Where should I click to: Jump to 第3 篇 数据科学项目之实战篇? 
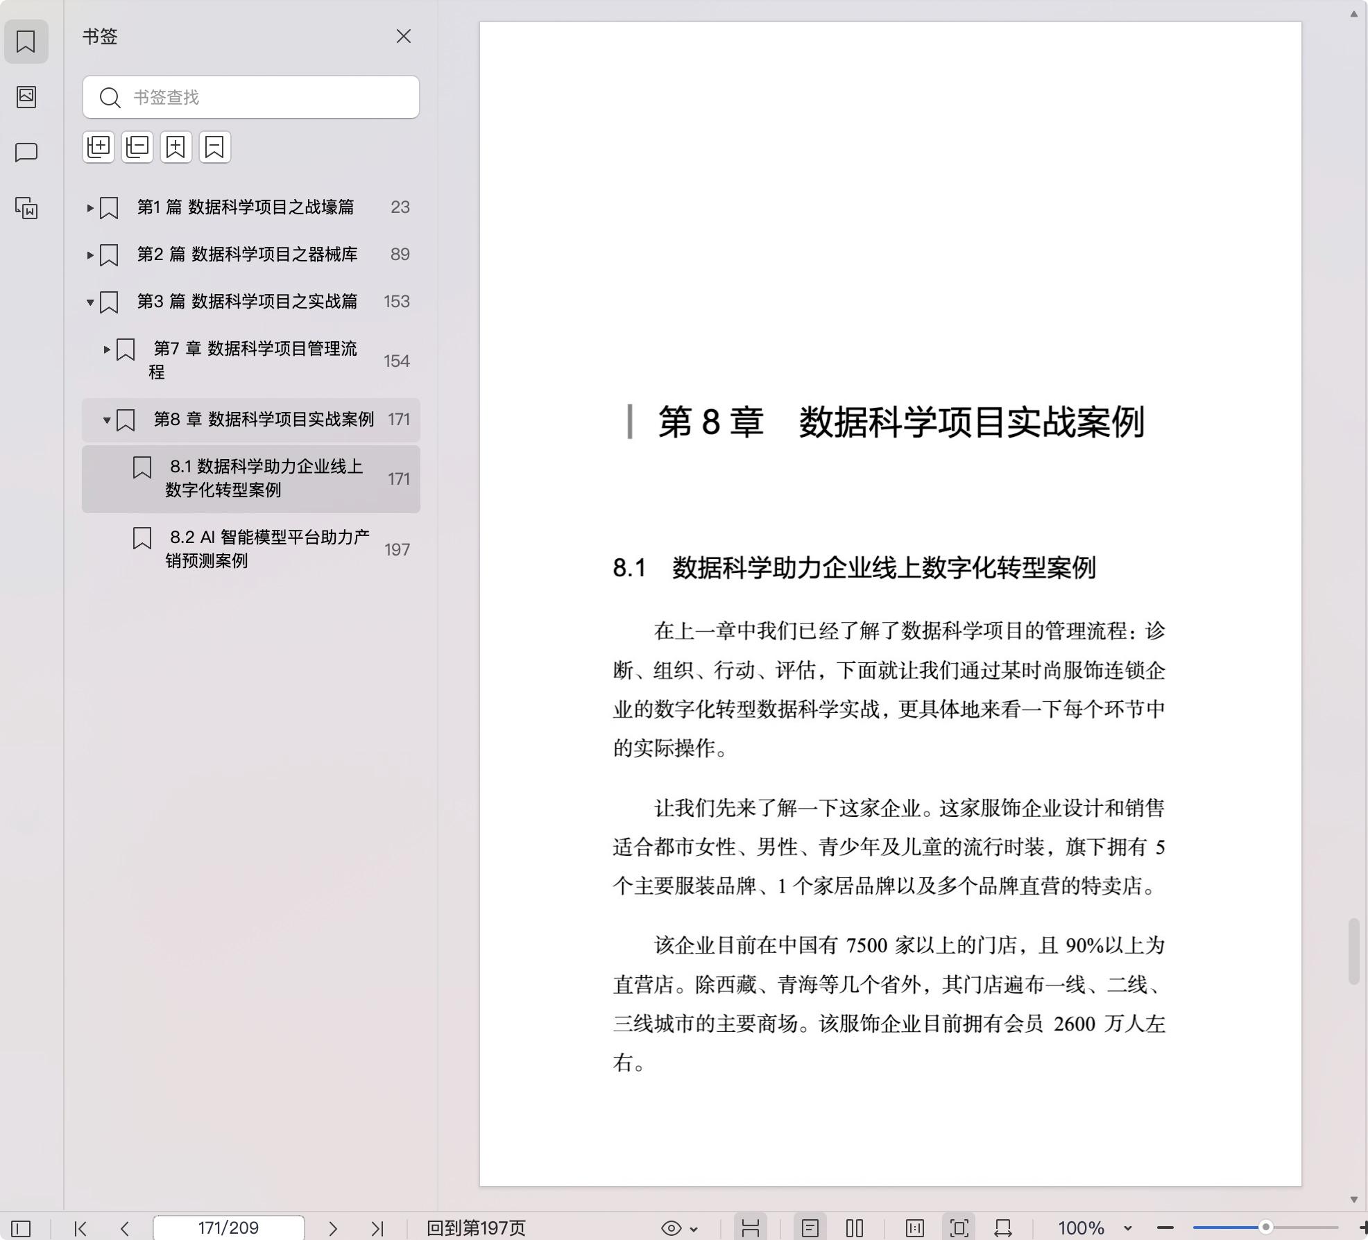(247, 302)
